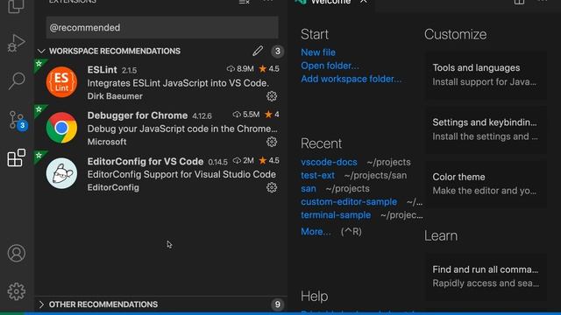Click the @recommended search field
Screen dimensions: 561x315
162,27
